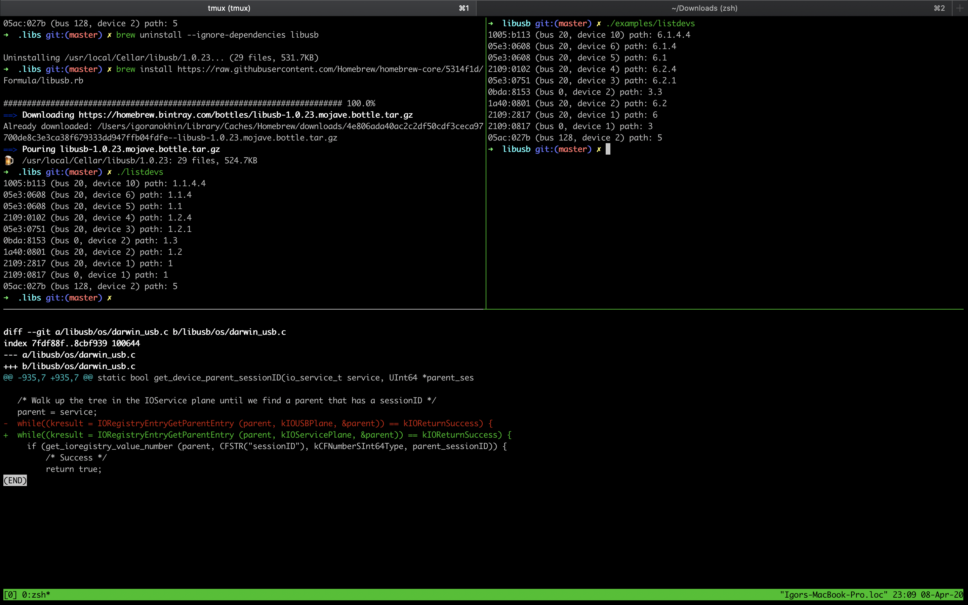
Task: Click the 23:09 08-Apr-20 timestamp
Action: point(929,595)
